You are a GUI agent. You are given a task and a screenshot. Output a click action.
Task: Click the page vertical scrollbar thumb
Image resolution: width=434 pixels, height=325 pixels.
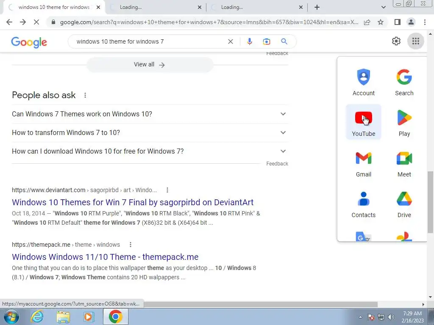(430, 202)
